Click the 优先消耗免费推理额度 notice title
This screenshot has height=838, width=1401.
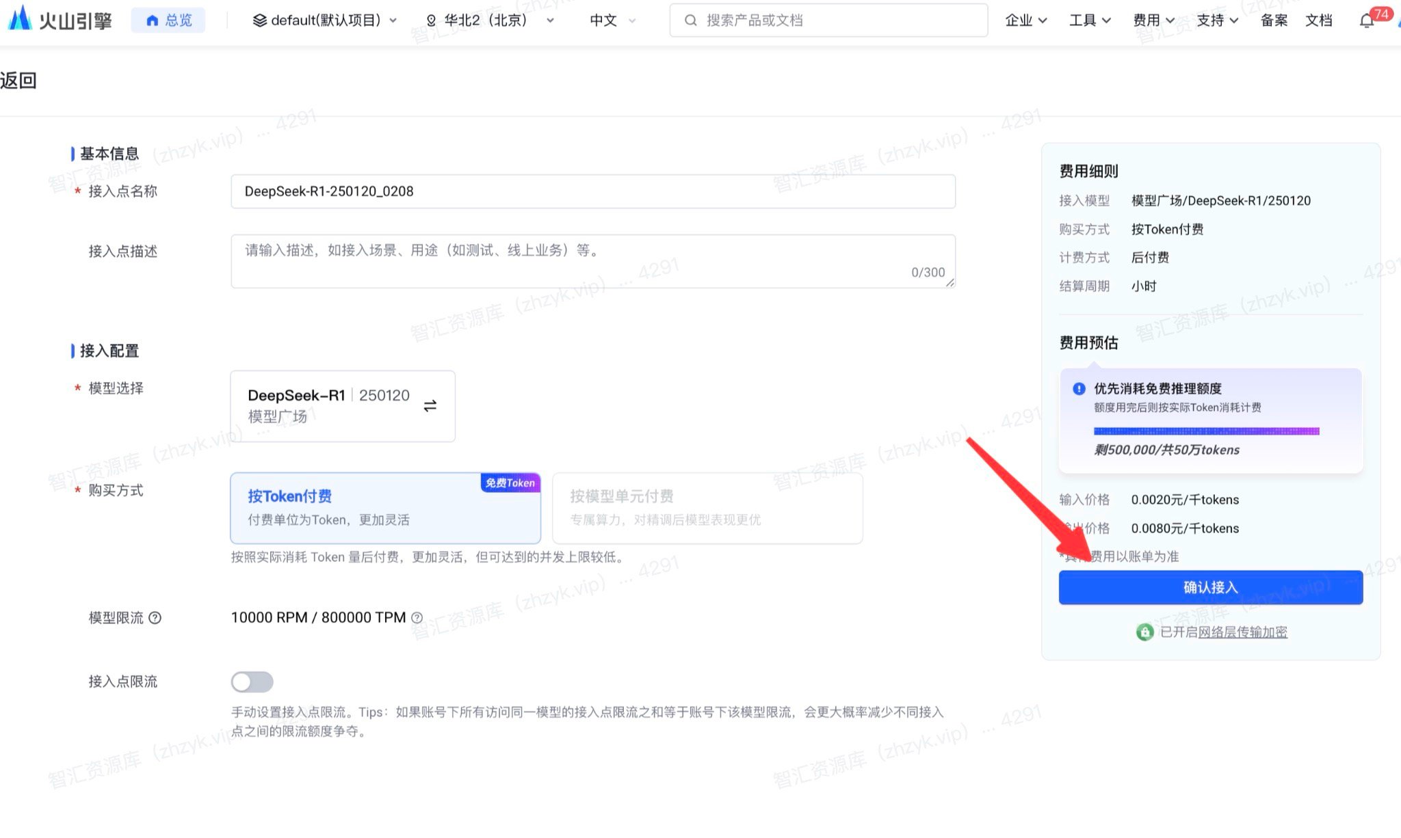[1157, 389]
